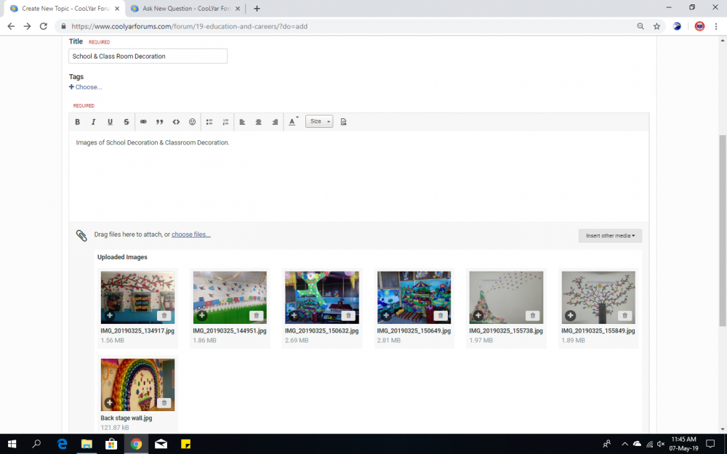Viewport: 727px width, 454px height.
Task: Apply strikethrough to the text
Action: click(x=126, y=121)
